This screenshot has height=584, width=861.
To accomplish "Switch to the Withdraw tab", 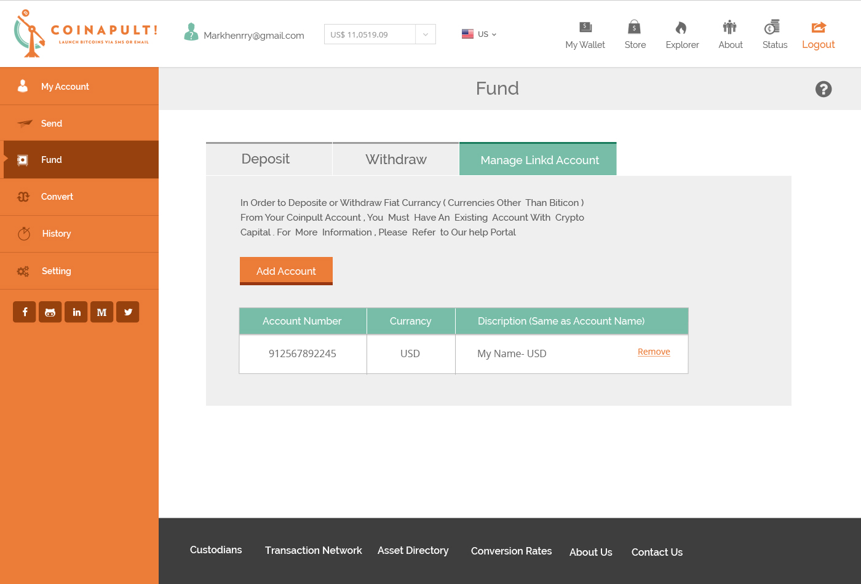I will (396, 159).
